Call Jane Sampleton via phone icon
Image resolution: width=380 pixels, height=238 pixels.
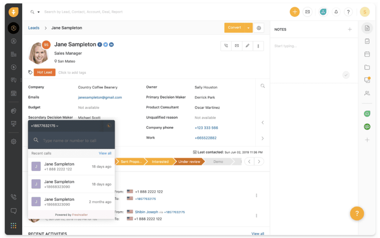226,46
